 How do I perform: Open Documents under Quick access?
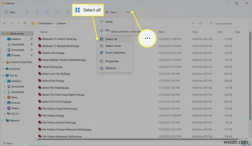click(x=17, y=50)
